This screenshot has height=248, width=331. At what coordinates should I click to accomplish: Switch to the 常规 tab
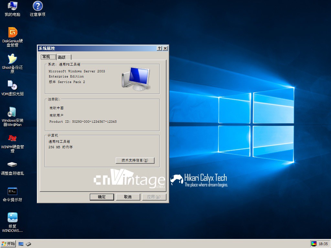48,57
